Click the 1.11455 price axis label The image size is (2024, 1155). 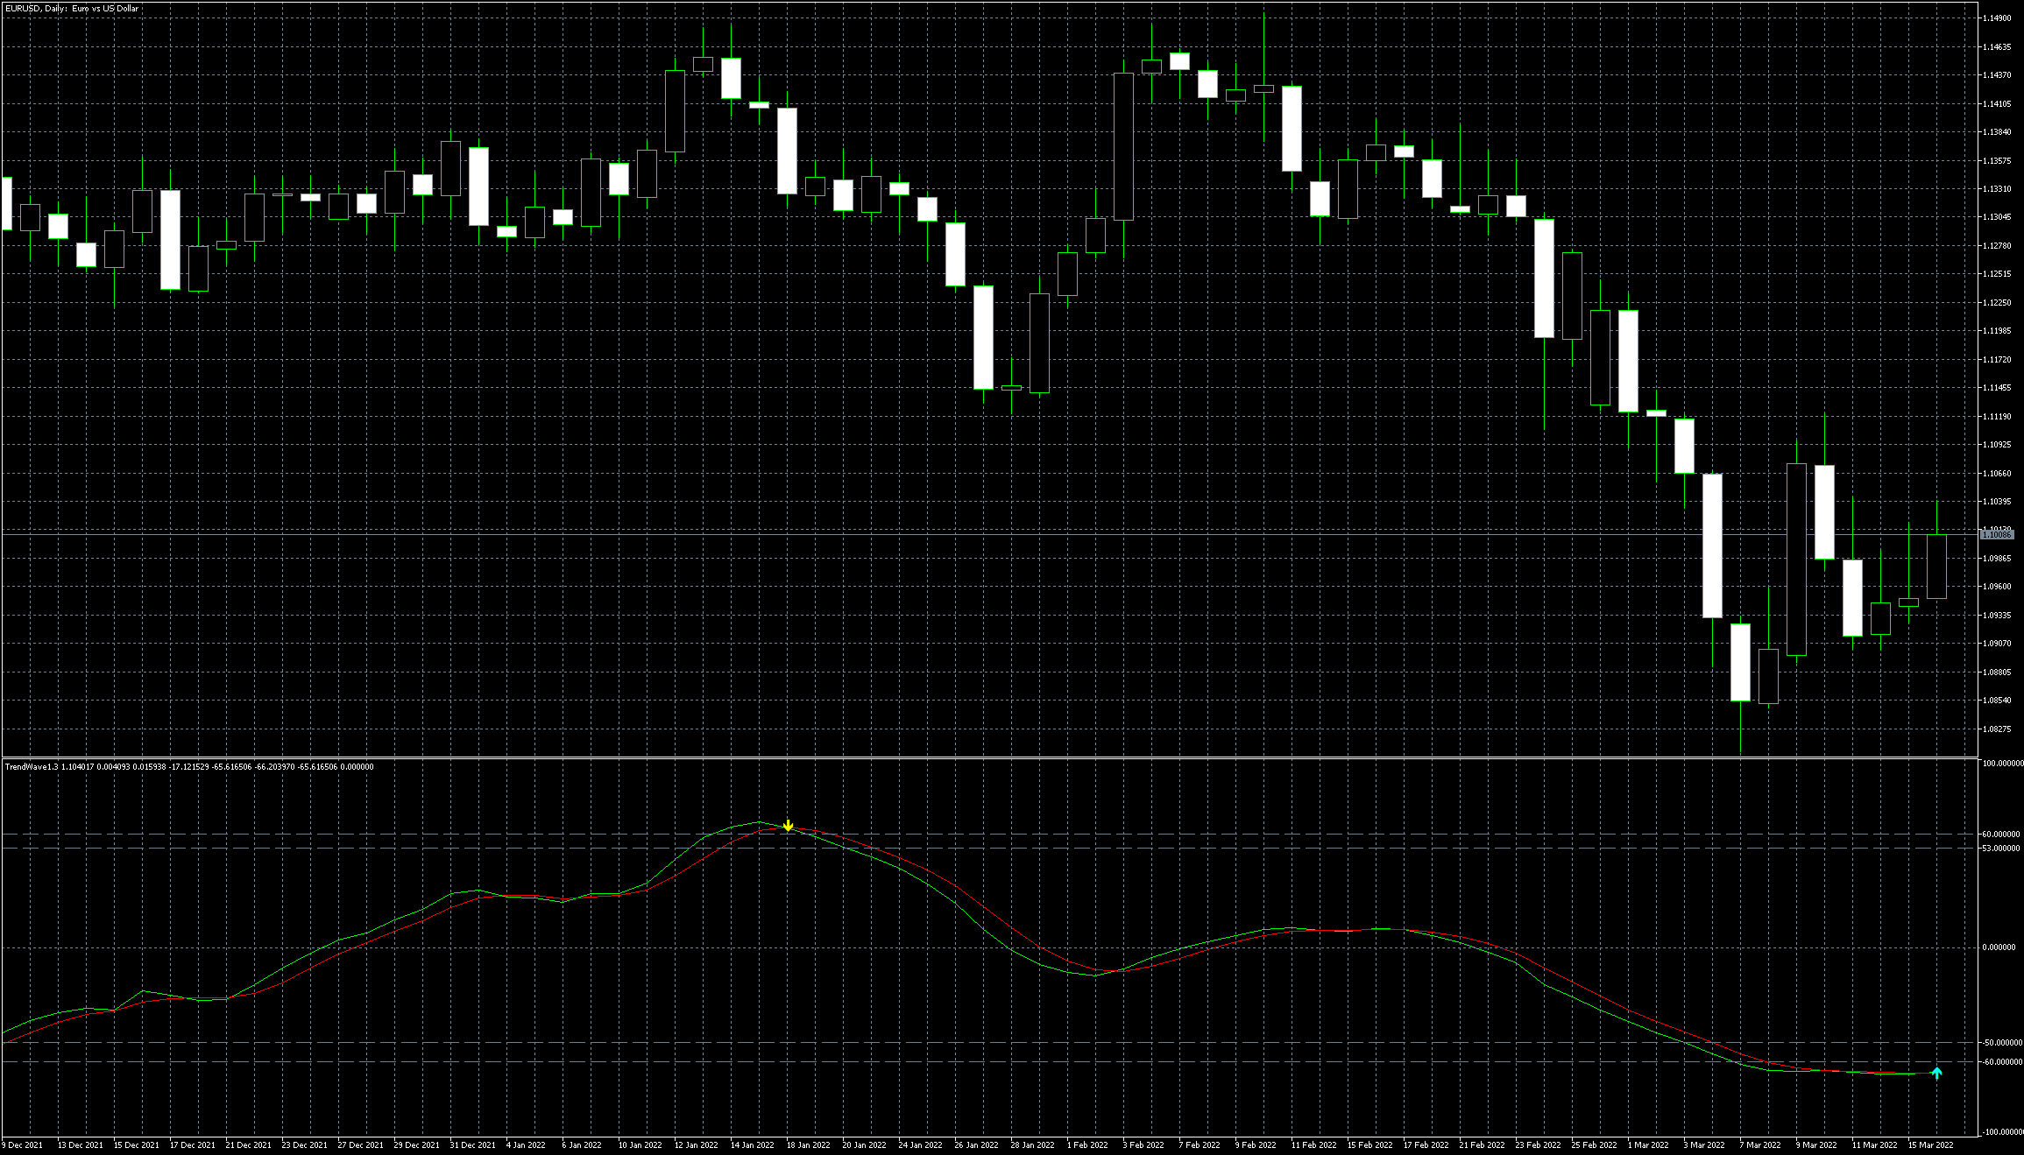pyautogui.click(x=1997, y=388)
